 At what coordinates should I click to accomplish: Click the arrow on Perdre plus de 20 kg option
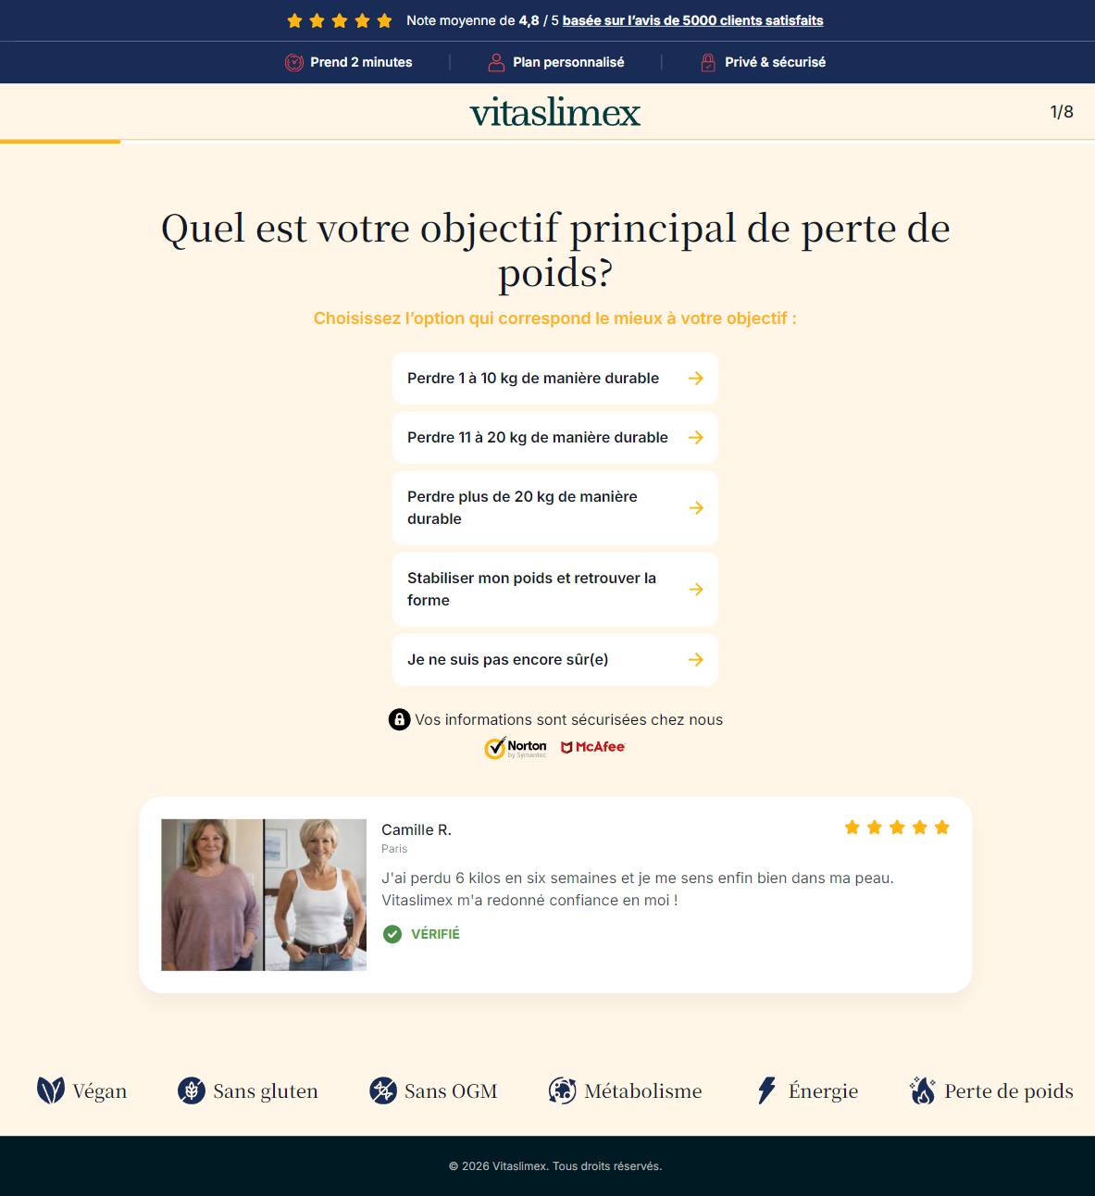point(696,507)
